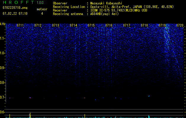The image size is (186, 118).
Task: Click the kHz axis unit label
Action: tap(3, 24)
